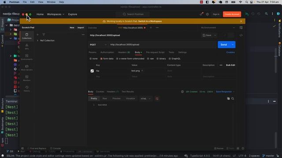Image resolution: width=282 pixels, height=158 pixels.
Task: Toggle response line wrapping icon
Action: click(157, 99)
